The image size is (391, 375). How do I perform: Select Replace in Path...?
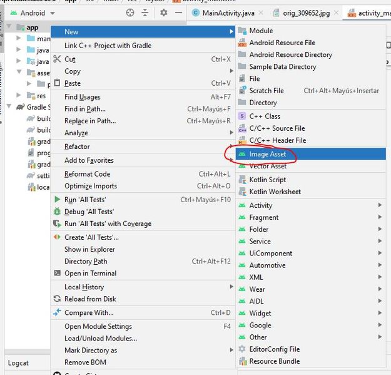click(x=143, y=121)
